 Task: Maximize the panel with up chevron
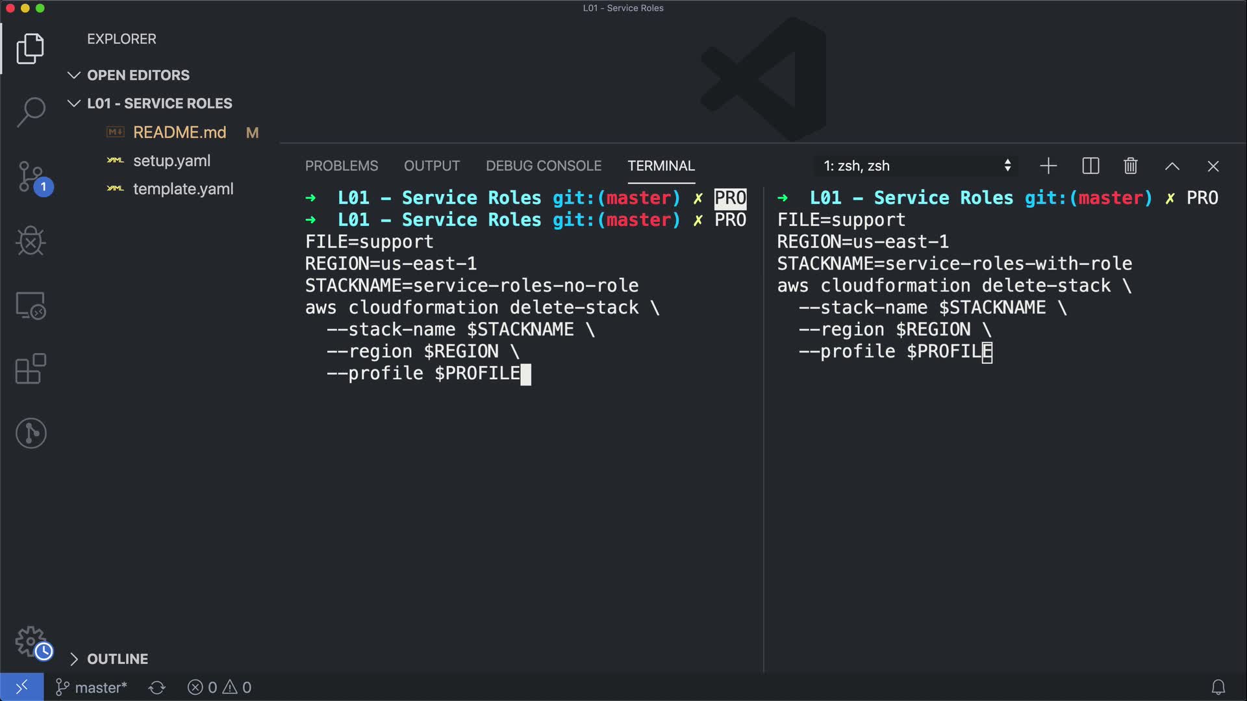coord(1172,166)
